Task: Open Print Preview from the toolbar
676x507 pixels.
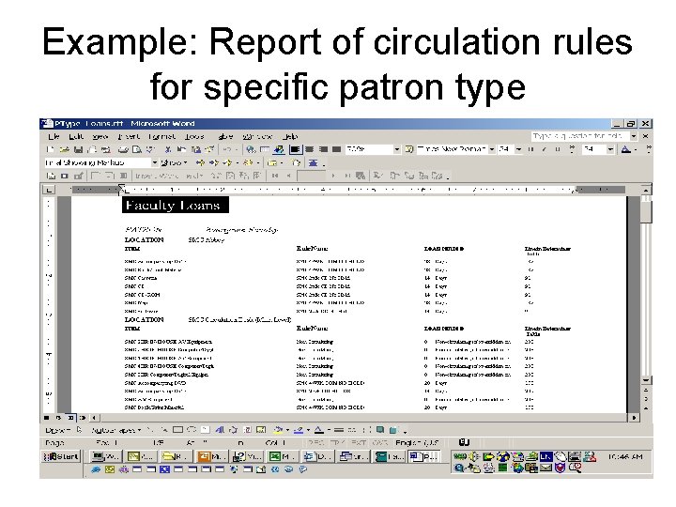Action: pyautogui.click(x=137, y=149)
